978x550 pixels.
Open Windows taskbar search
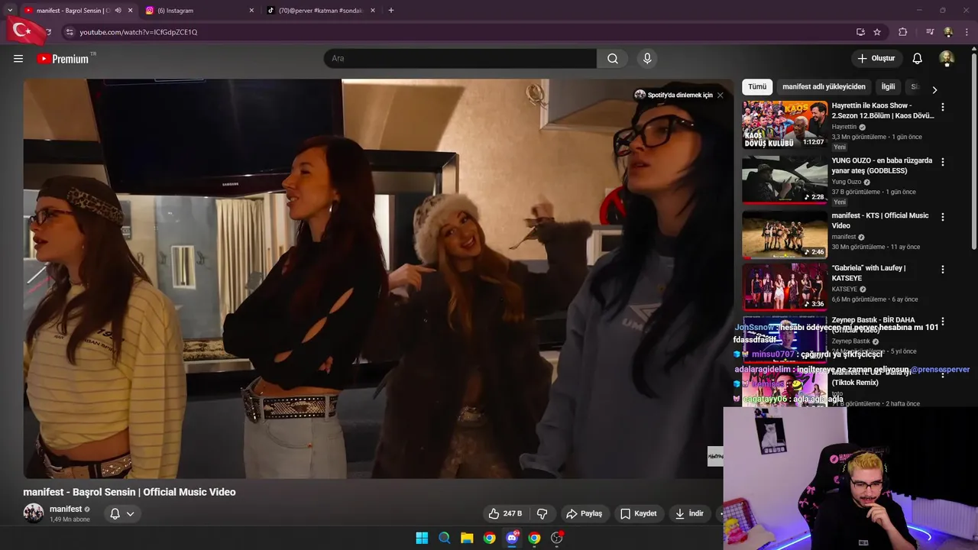coord(445,538)
